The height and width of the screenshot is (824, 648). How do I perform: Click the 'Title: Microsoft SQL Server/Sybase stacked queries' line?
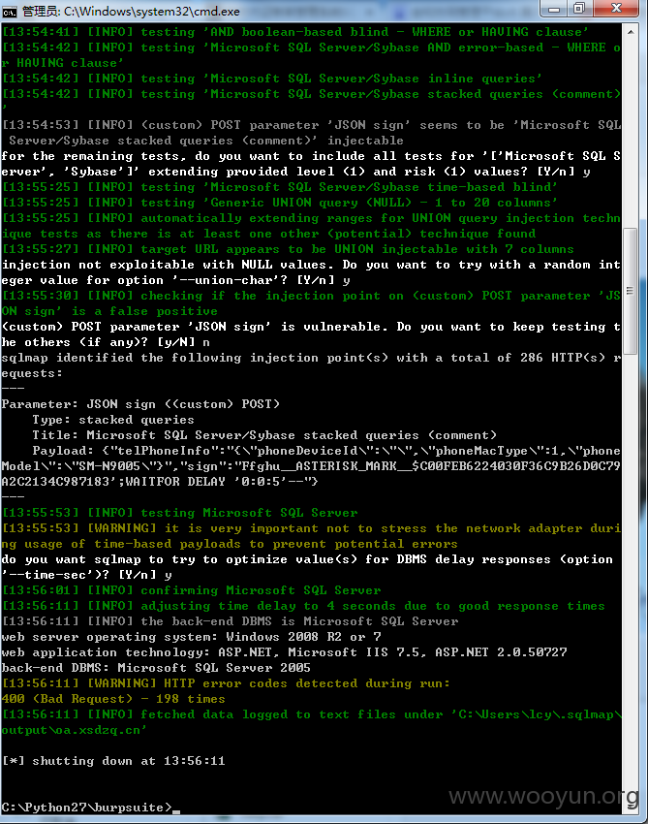(264, 435)
